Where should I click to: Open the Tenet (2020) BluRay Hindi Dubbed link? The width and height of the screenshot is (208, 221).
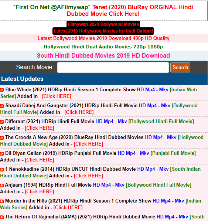pos(130,10)
